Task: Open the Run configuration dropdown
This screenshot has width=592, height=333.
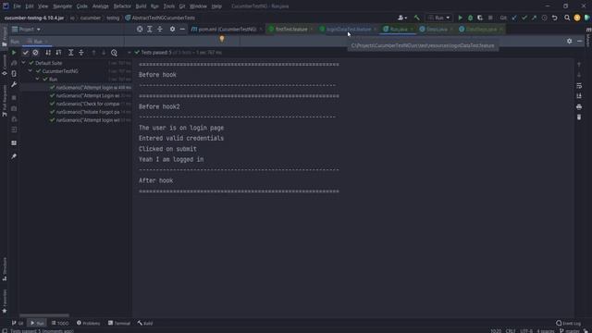Action: [x=439, y=18]
